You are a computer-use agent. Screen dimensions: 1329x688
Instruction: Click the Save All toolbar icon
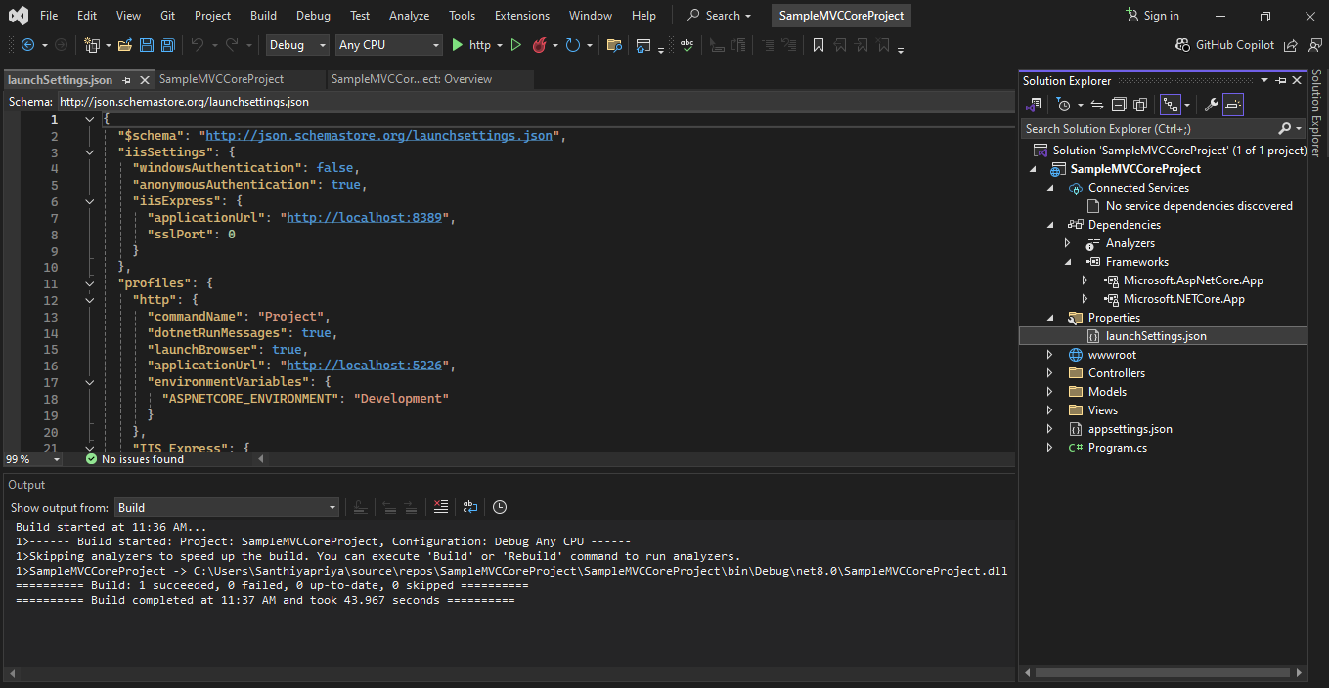coord(167,45)
